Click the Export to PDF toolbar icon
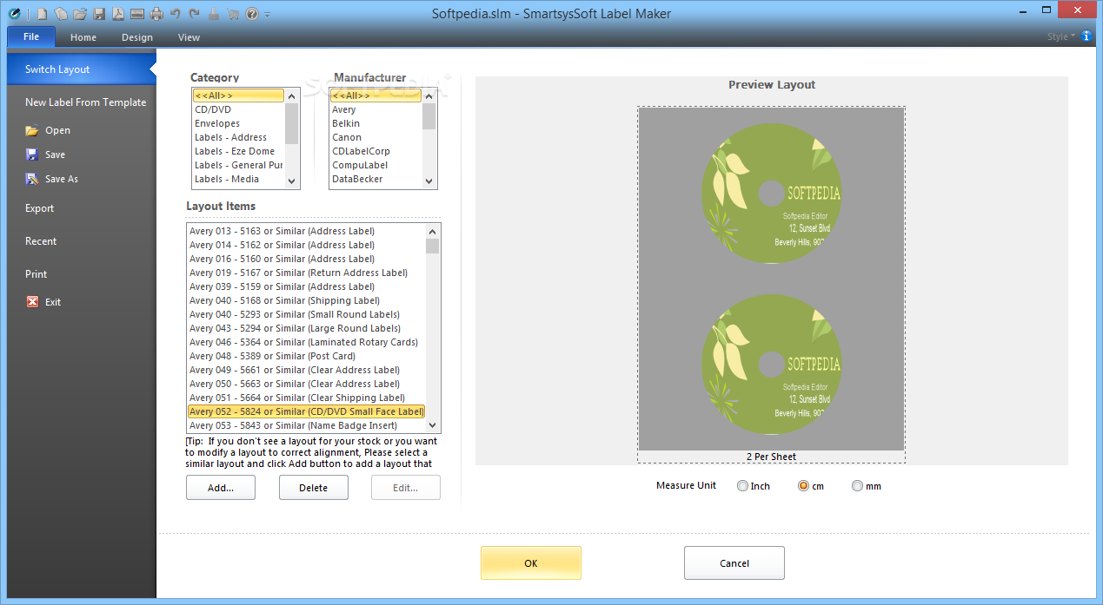 point(117,14)
